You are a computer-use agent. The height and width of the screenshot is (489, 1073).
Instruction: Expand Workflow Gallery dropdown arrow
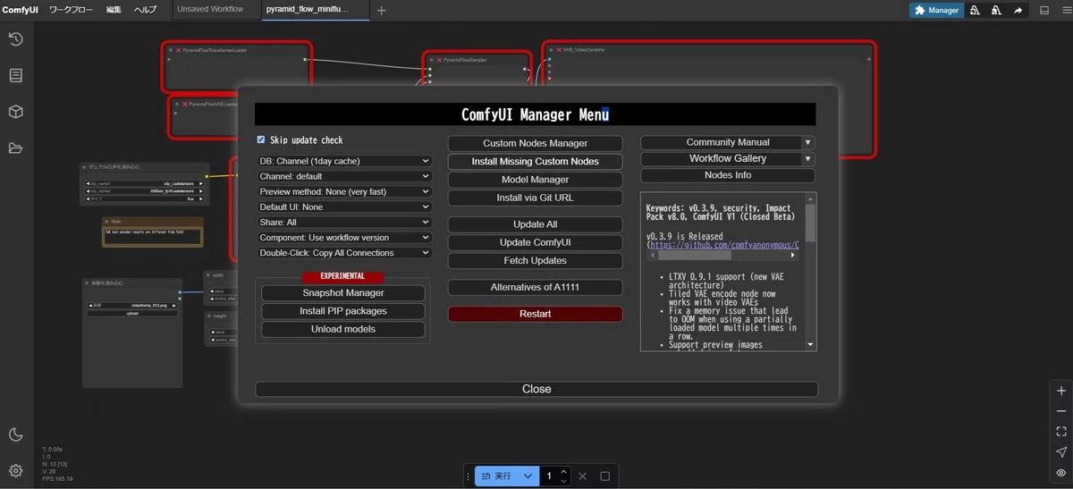click(808, 158)
